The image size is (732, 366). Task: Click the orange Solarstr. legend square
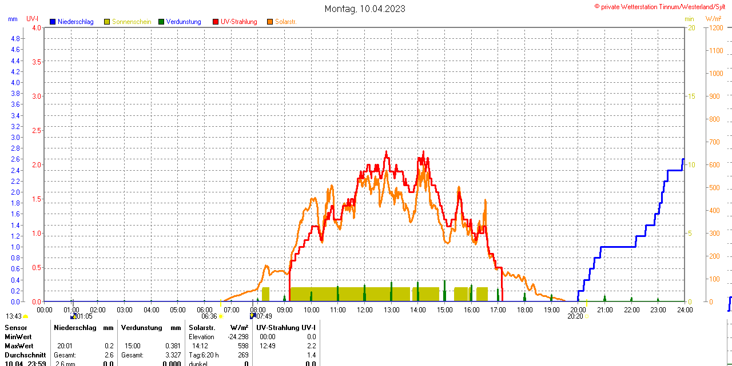[270, 22]
